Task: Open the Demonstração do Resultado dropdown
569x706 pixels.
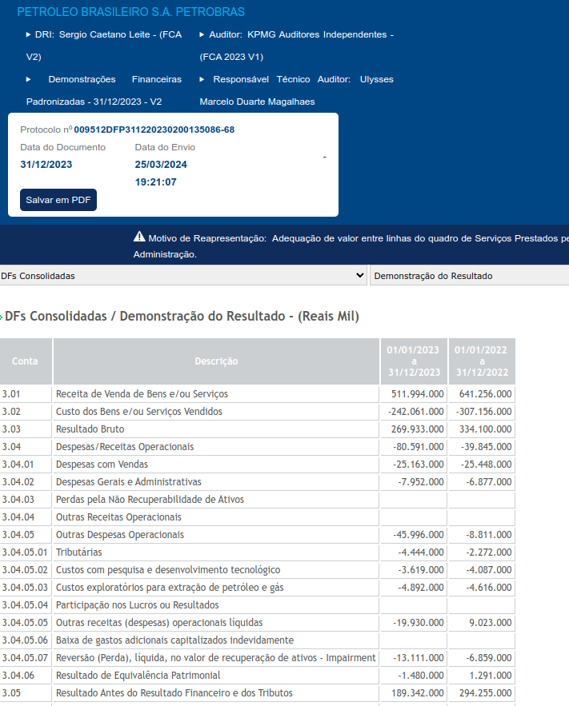Action: point(470,276)
